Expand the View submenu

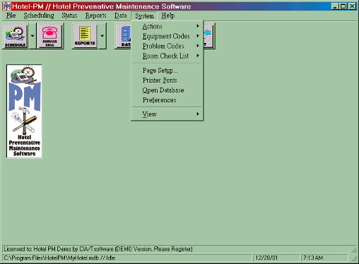pyautogui.click(x=167, y=114)
